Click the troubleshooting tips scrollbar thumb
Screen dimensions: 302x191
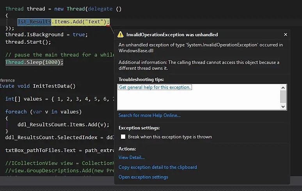(x=283, y=97)
